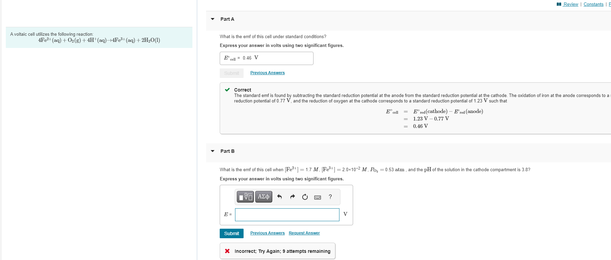
Task: Select the E°cell answer box showing 0.46 V
Action: point(266,58)
